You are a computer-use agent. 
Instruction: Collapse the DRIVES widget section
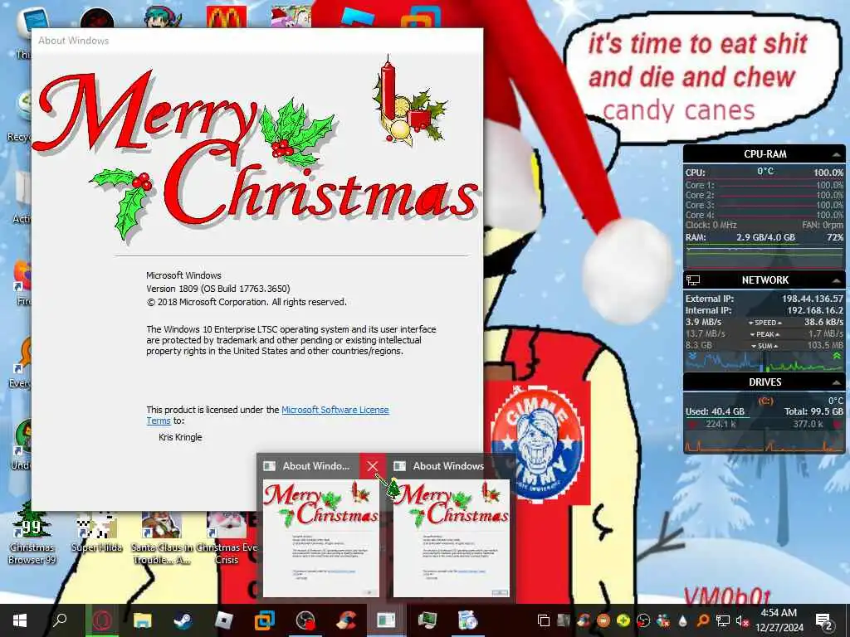coord(836,382)
